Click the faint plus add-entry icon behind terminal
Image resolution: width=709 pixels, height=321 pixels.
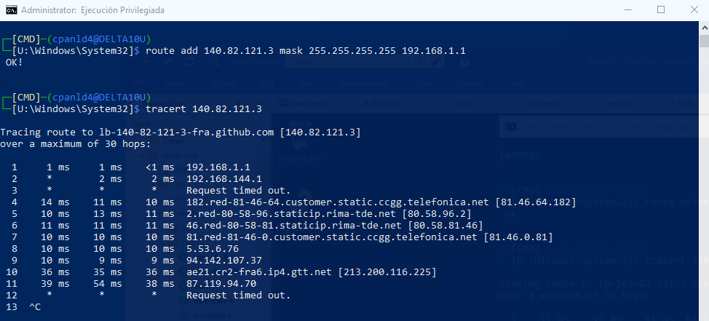click(x=146, y=61)
